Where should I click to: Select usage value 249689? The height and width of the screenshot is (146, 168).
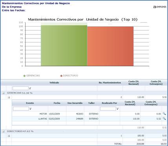(x=80, y=119)
